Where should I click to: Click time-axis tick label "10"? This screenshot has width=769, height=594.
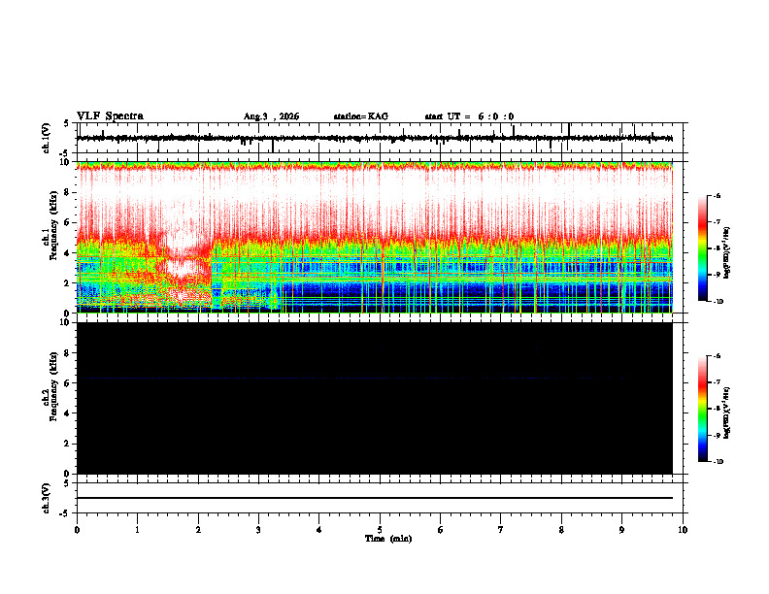pyautogui.click(x=683, y=530)
